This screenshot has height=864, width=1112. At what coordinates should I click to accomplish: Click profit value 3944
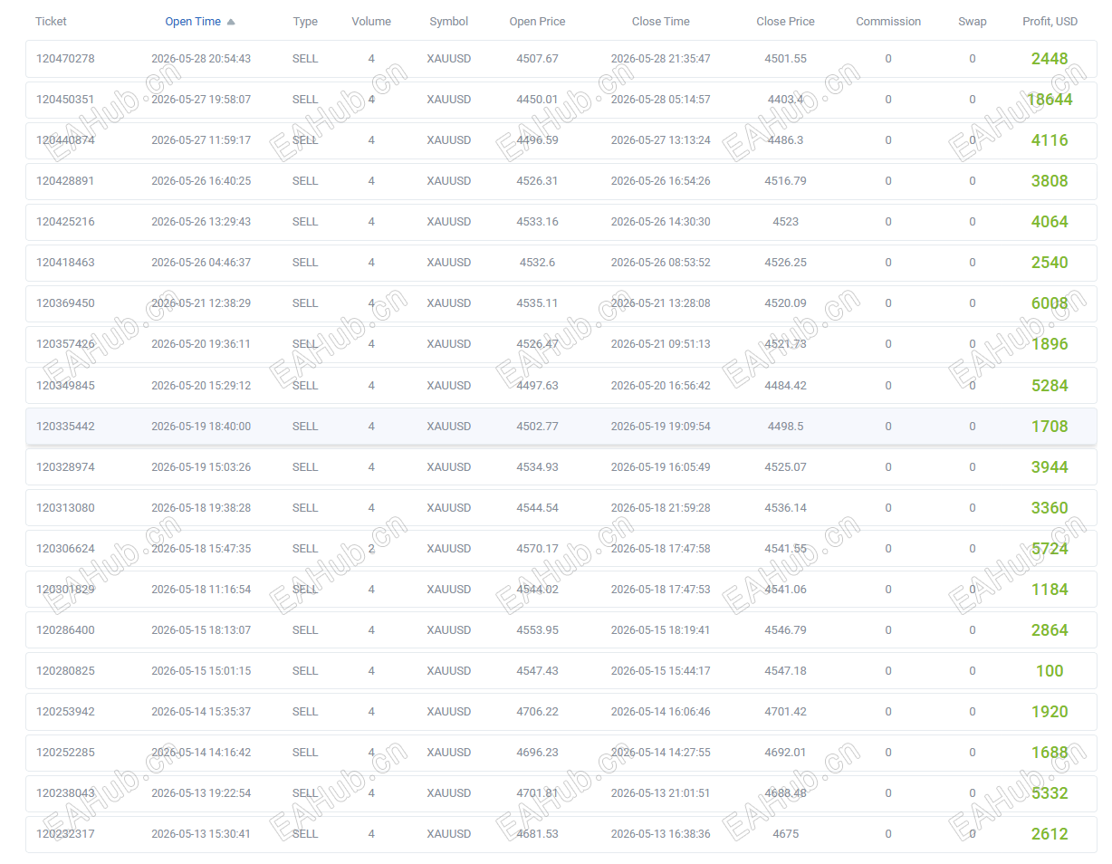(x=1050, y=467)
